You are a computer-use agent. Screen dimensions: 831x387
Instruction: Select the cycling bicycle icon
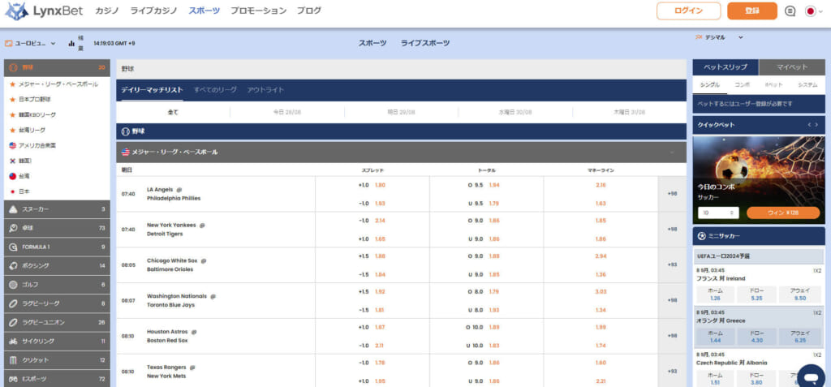[13, 341]
